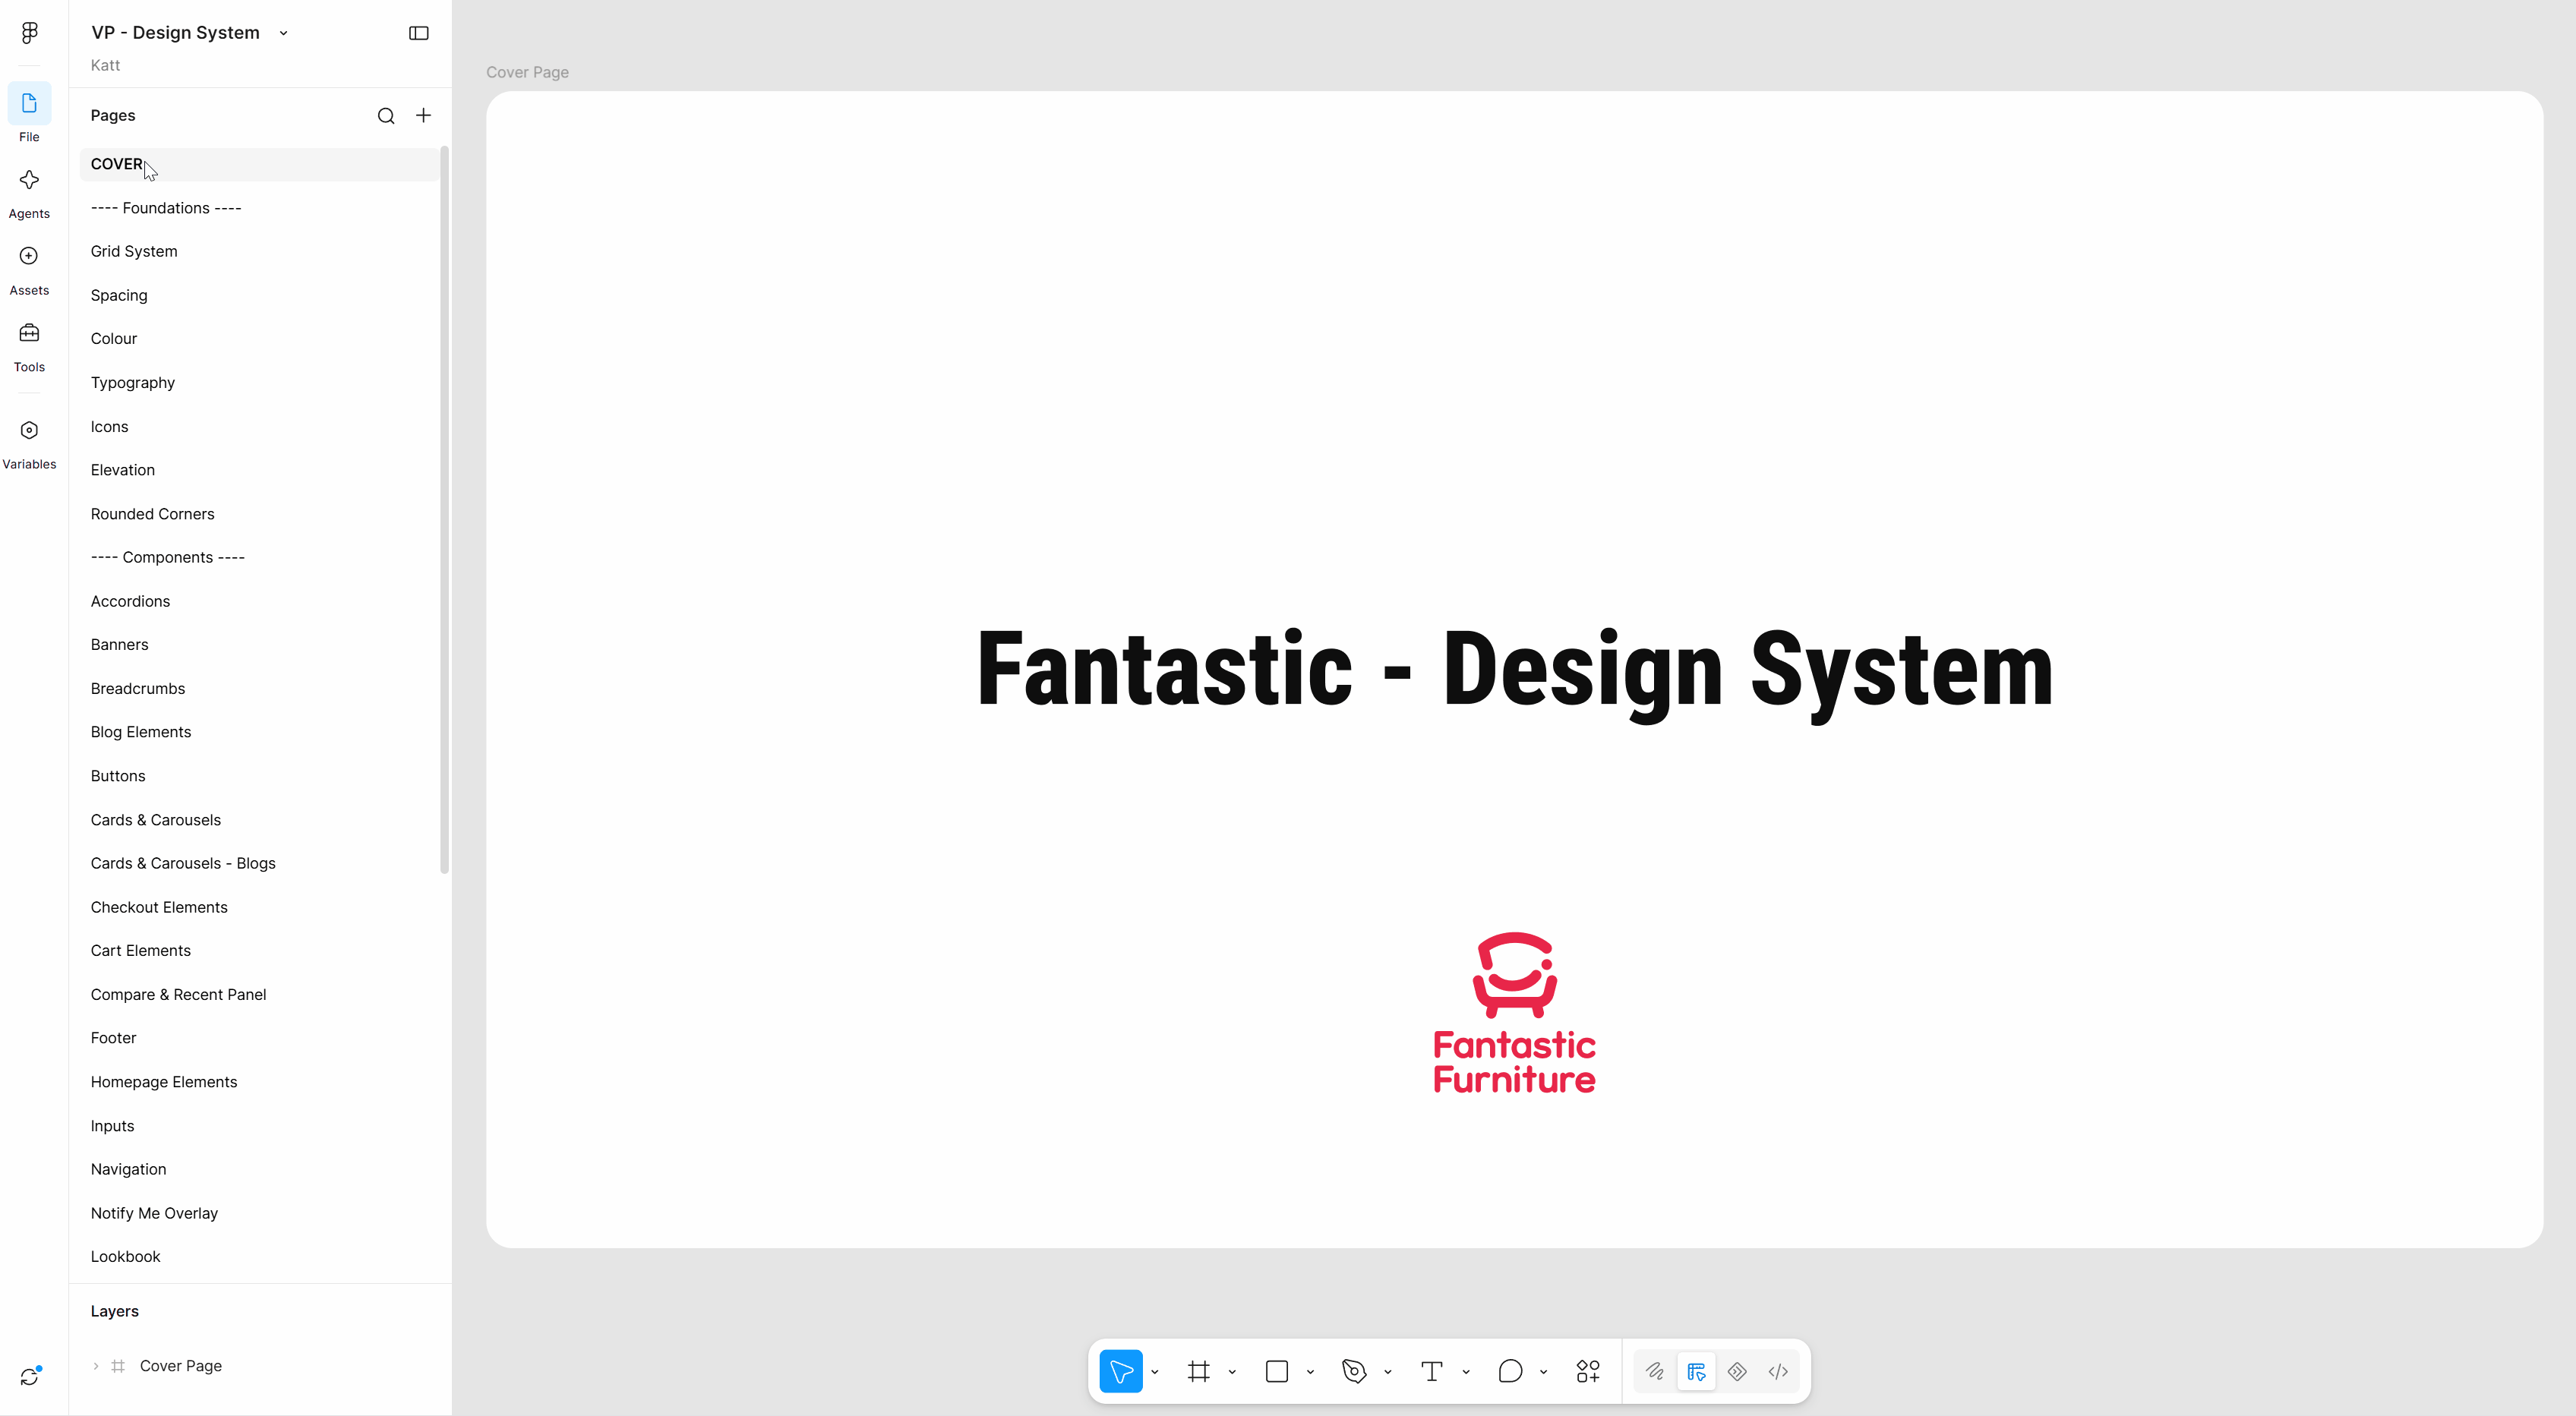Viewport: 2576px width, 1416px height.
Task: Expand the Cover Page layer
Action: 96,1366
